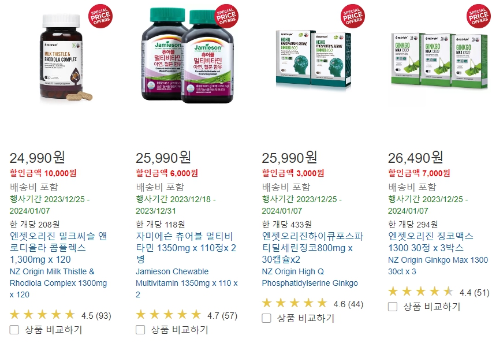Check 상품 비교하기 for the Milk Thistle product
Image resolution: width=492 pixels, height=343 pixels.
tap(14, 330)
